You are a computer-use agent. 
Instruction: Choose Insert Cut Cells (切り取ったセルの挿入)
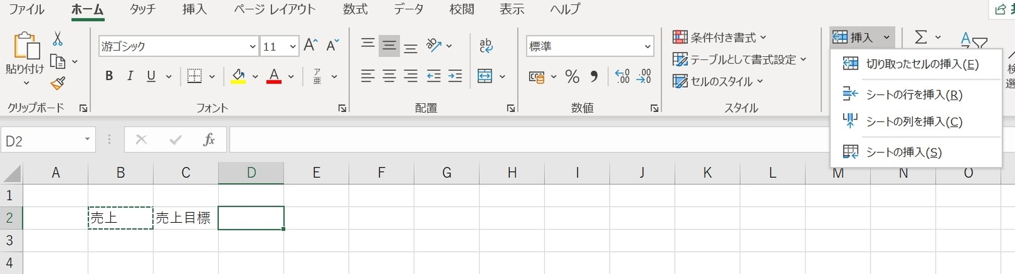pyautogui.click(x=915, y=64)
